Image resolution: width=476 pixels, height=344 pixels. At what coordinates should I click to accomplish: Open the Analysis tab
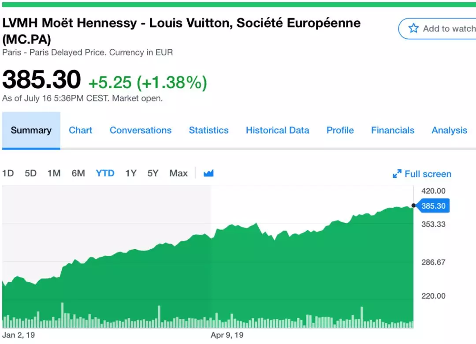(449, 131)
